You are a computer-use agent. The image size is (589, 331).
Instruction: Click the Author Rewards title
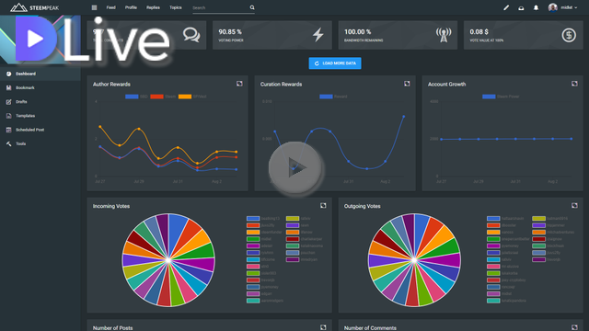(111, 85)
